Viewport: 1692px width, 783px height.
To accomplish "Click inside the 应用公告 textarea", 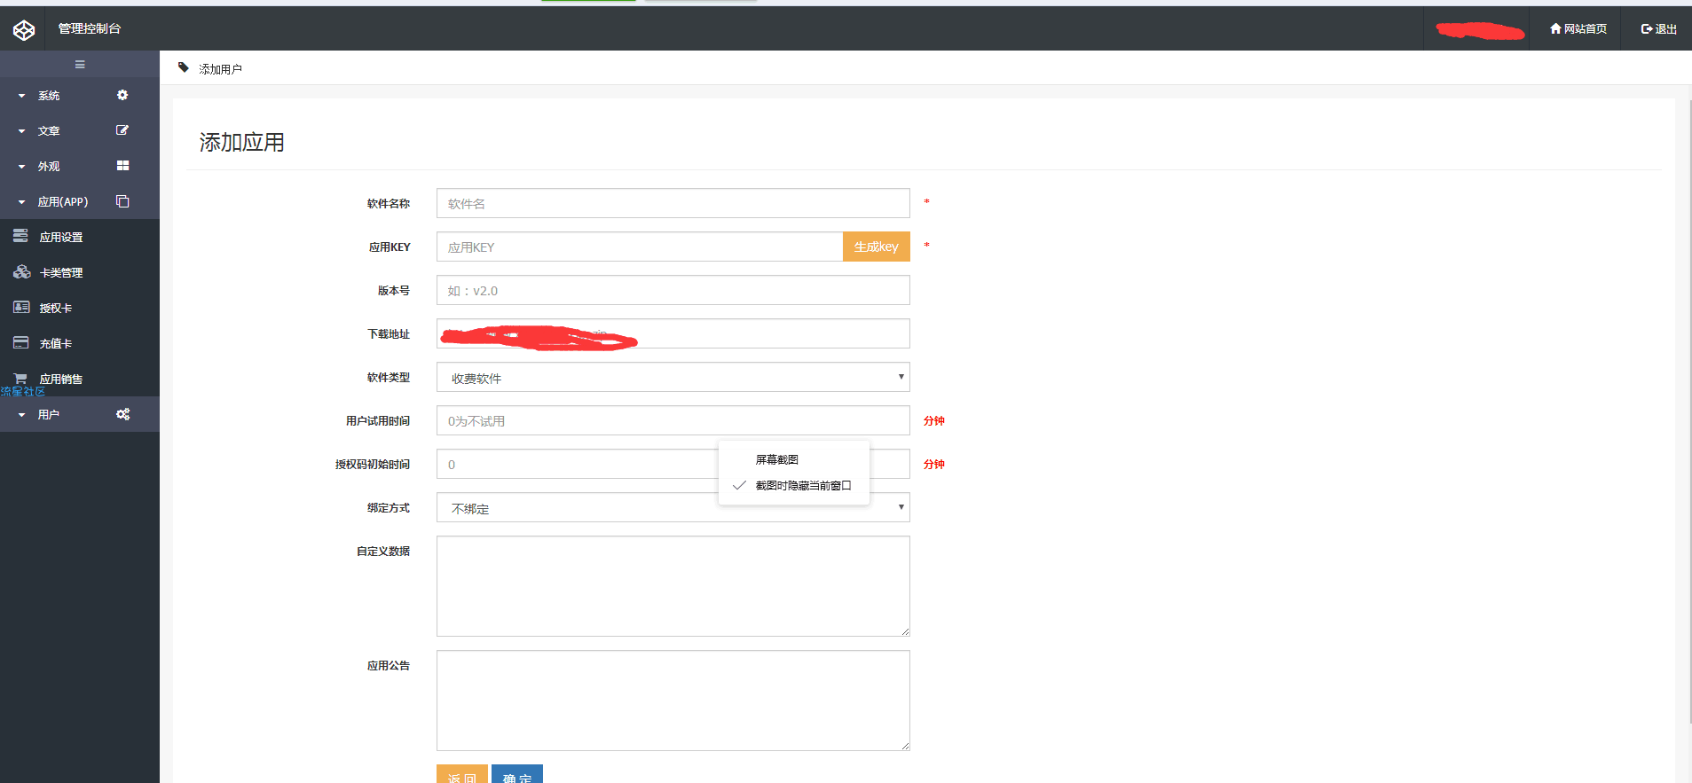I will (x=673, y=701).
